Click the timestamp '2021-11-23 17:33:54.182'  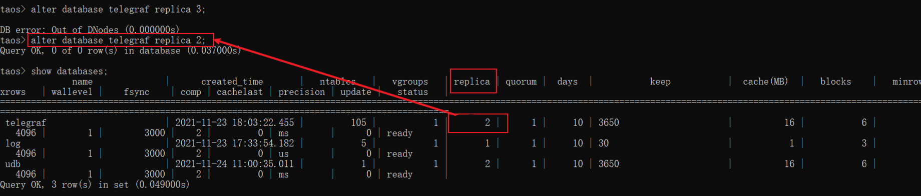pos(234,143)
